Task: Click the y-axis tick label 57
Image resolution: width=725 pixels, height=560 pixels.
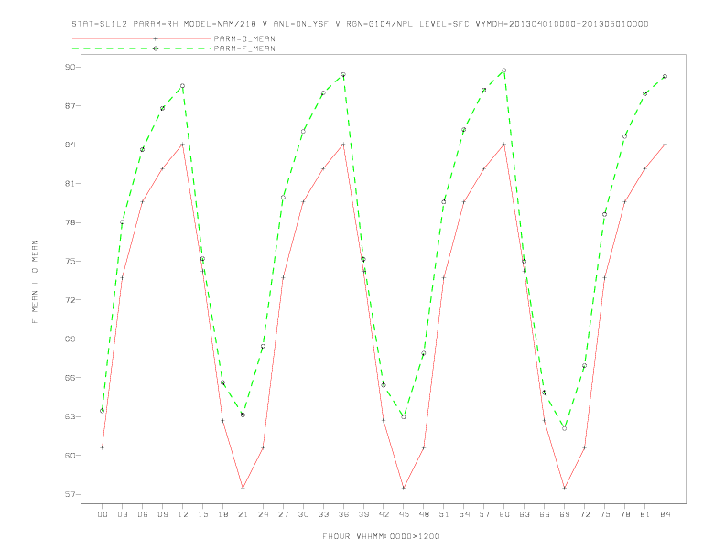Action: click(70, 494)
